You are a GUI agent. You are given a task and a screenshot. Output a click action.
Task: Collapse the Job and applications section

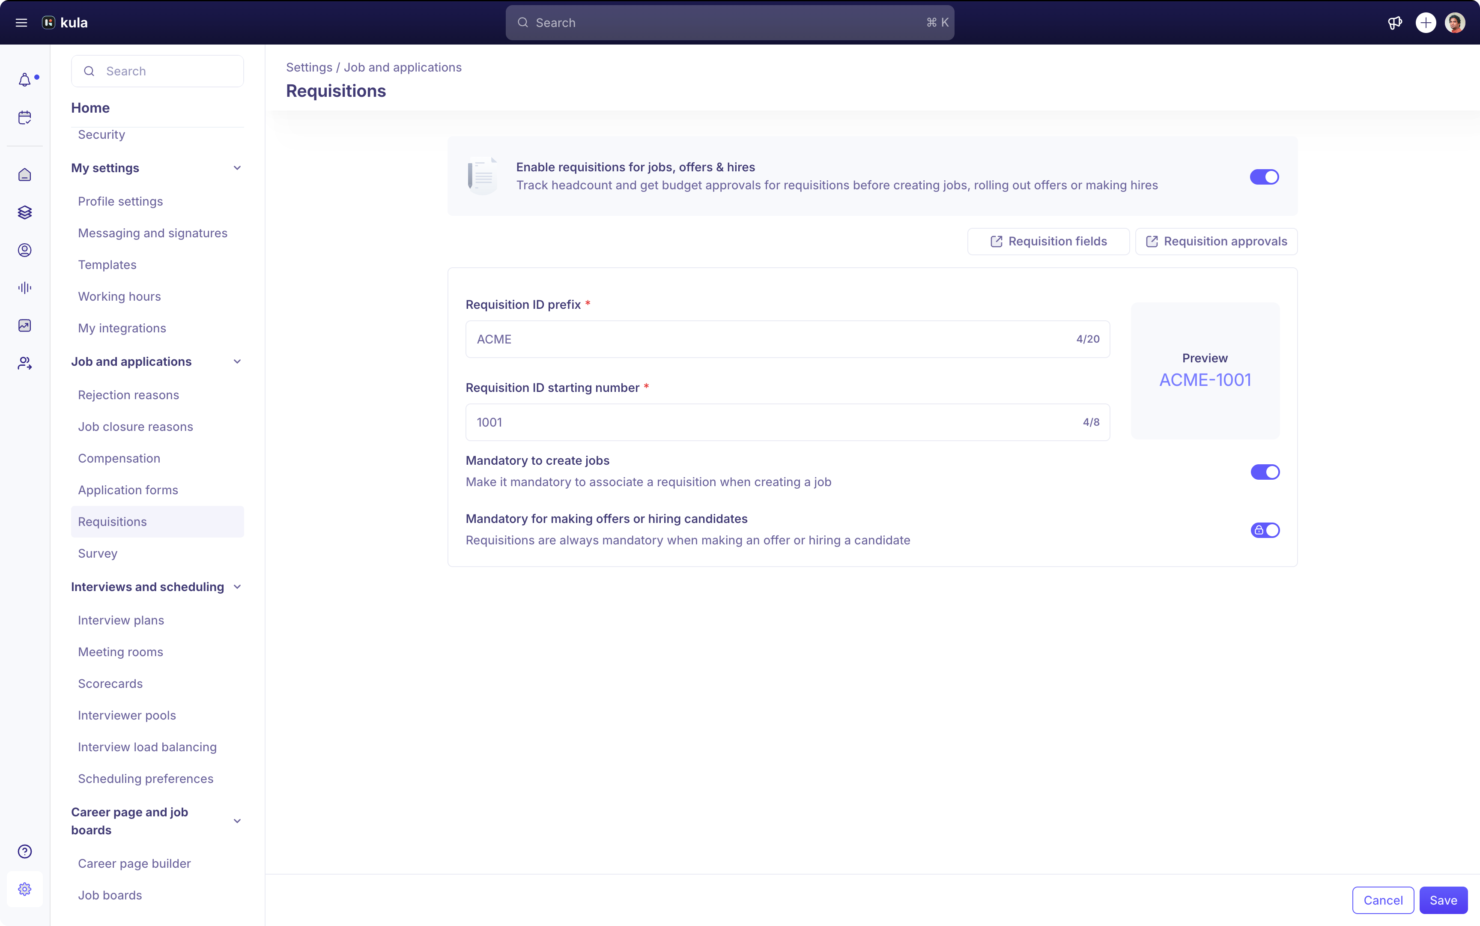[x=238, y=361]
